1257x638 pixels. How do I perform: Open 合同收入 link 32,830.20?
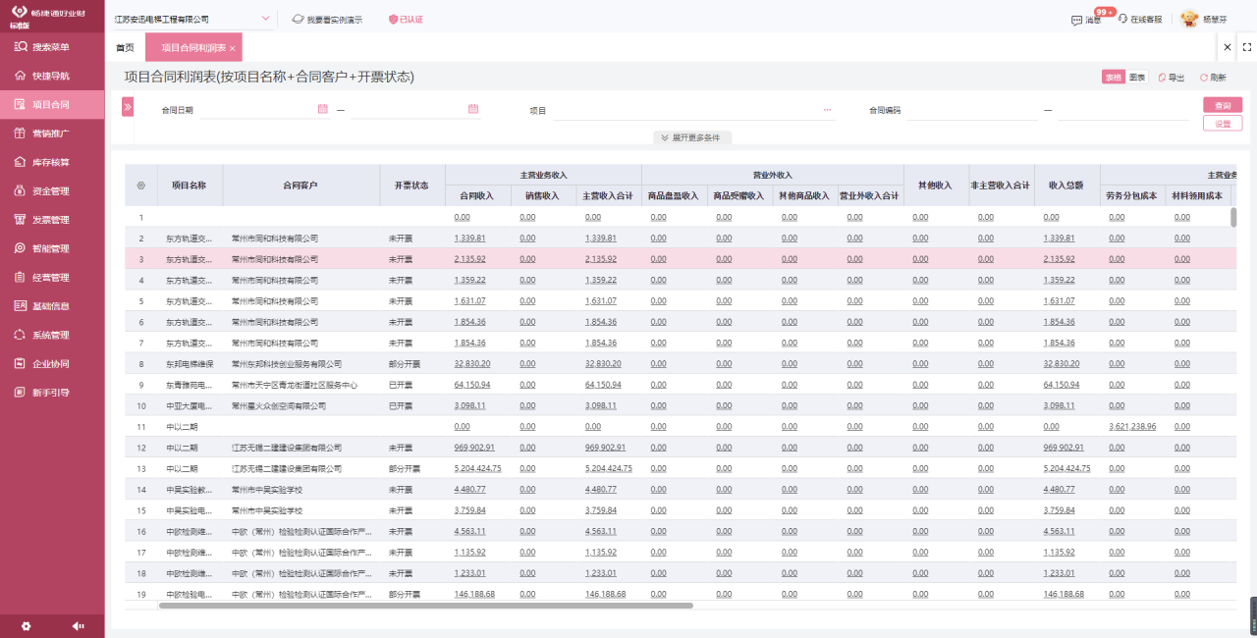(x=472, y=364)
